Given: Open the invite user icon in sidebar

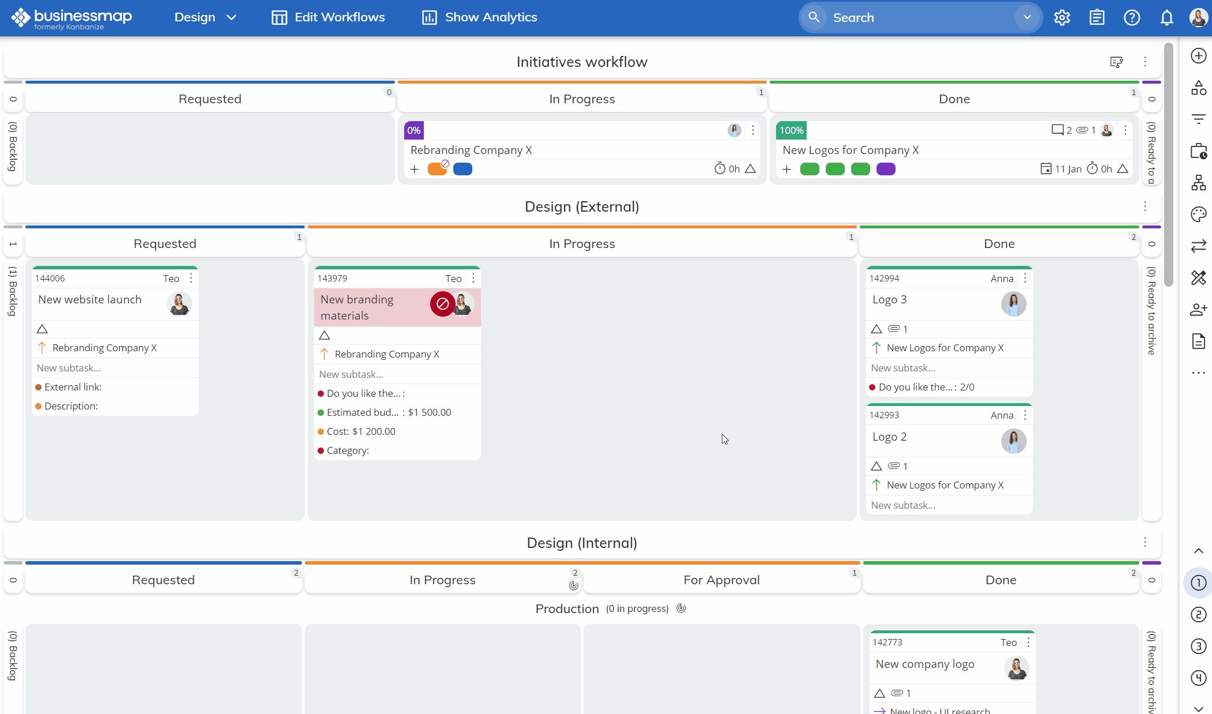Looking at the screenshot, I should click(1198, 310).
